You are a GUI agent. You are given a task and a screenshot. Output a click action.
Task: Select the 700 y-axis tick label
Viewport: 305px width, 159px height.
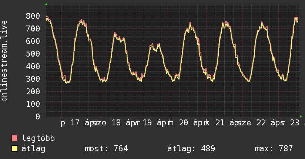coord(33,28)
